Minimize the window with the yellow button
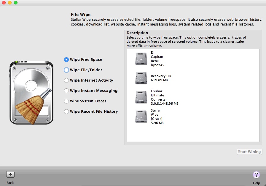The image size is (266, 186). (10, 3)
